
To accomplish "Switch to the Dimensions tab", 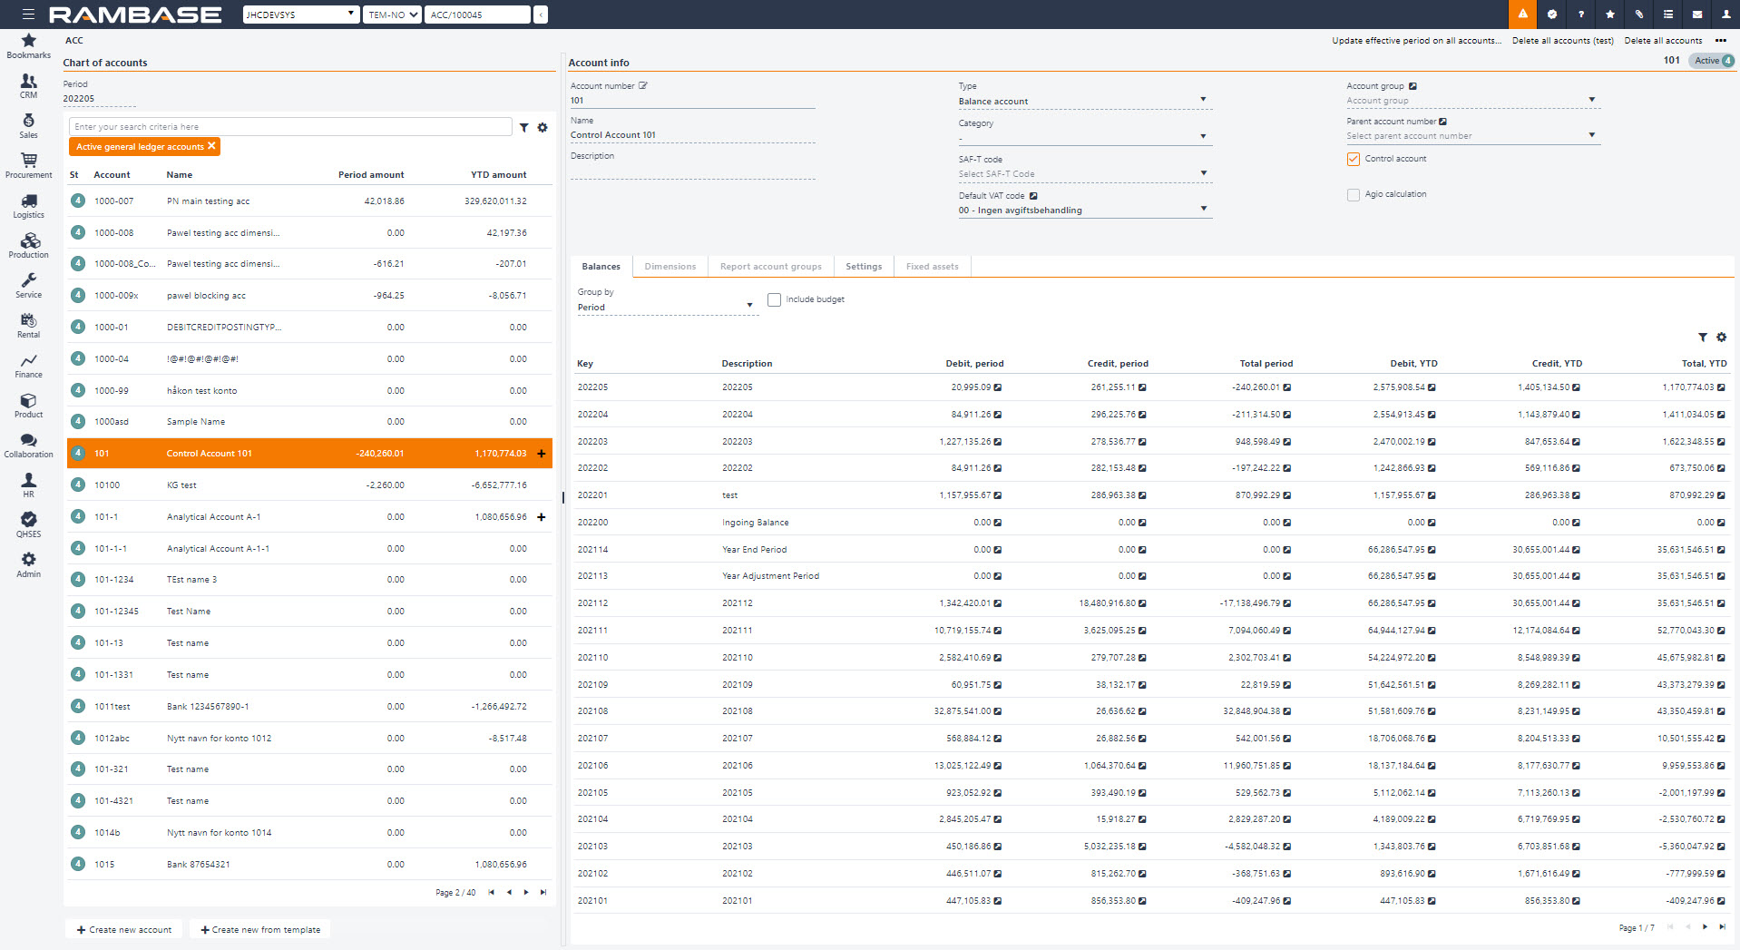I will point(670,267).
